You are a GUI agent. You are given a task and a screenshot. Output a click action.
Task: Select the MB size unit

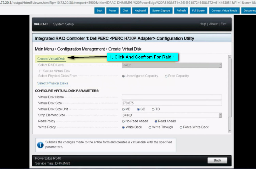pyautogui.click(x=123, y=109)
